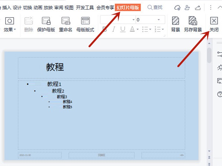Click the vertical scrollbar thumb
Screen dimensions: 222x166
click(209, 55)
